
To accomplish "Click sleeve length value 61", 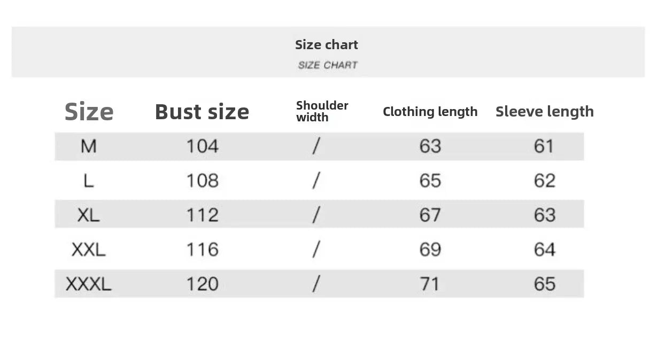I will (544, 146).
